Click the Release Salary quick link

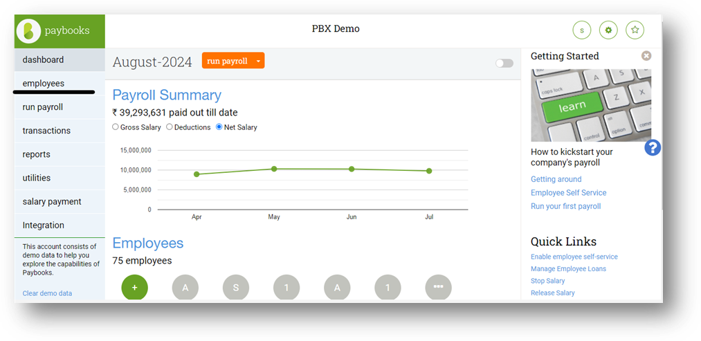point(553,293)
